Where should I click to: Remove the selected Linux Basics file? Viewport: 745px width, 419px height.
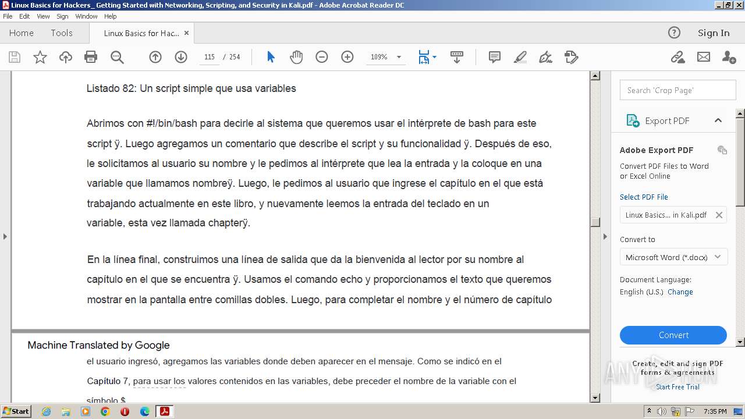coord(719,215)
